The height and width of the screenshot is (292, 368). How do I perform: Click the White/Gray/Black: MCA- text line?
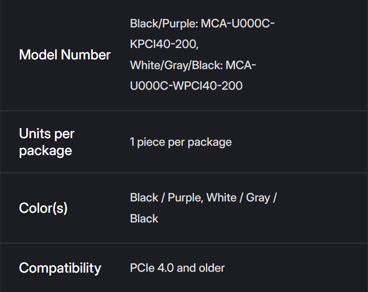[193, 65]
